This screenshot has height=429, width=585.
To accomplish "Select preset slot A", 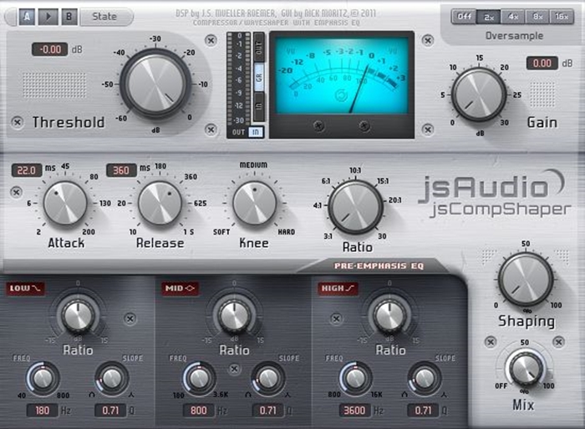I will pos(26,17).
